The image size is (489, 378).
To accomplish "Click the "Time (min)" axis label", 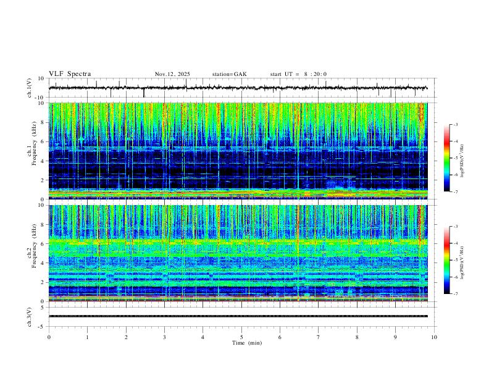I will [247, 343].
